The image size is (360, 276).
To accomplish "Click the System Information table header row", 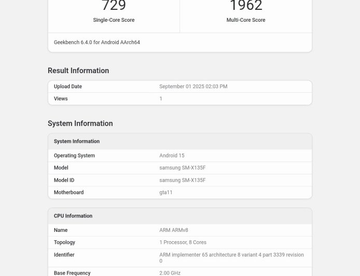I will pos(180,142).
